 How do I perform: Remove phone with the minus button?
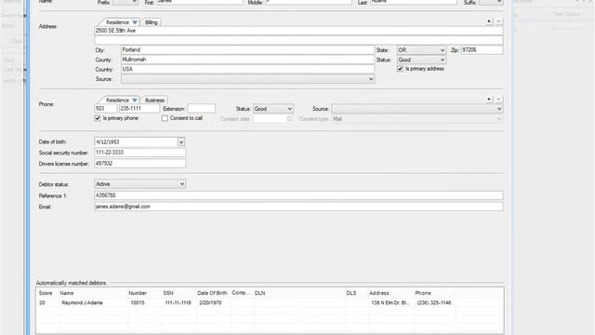[498, 100]
